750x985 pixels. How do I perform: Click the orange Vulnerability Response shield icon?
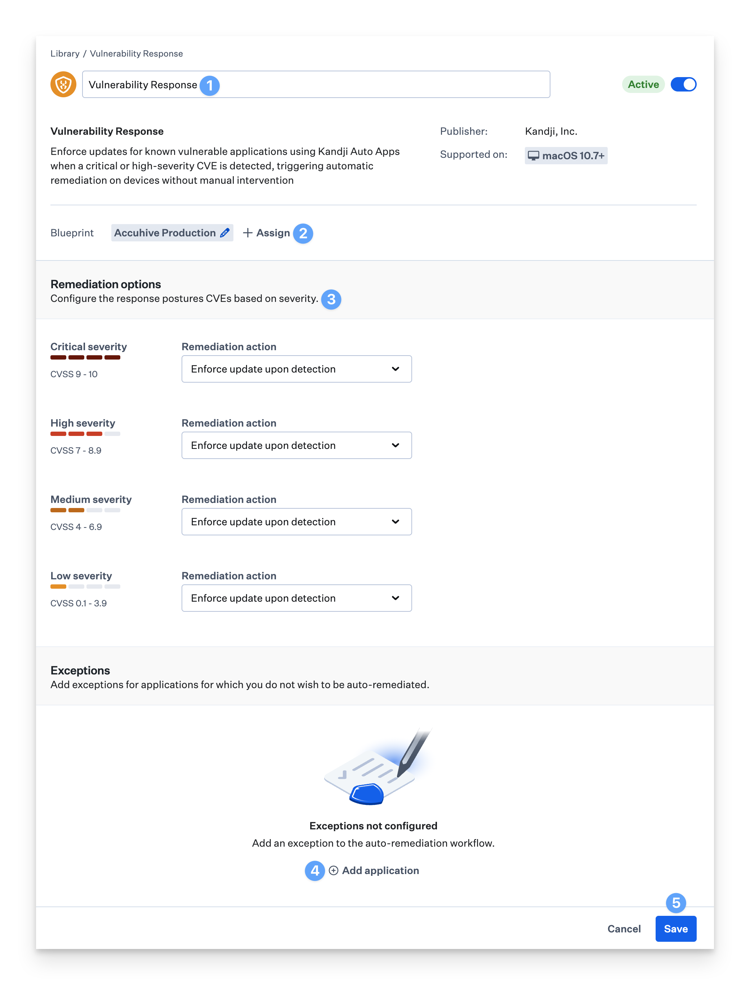(x=63, y=84)
